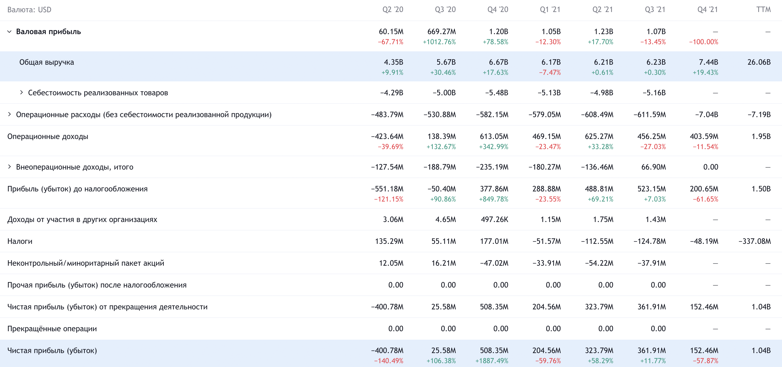Click equity income value 497.26K
The height and width of the screenshot is (367, 782).
point(495,220)
